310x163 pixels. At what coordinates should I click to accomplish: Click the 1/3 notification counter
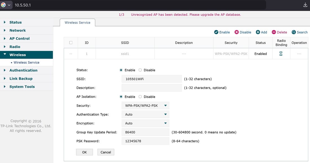click(x=121, y=15)
